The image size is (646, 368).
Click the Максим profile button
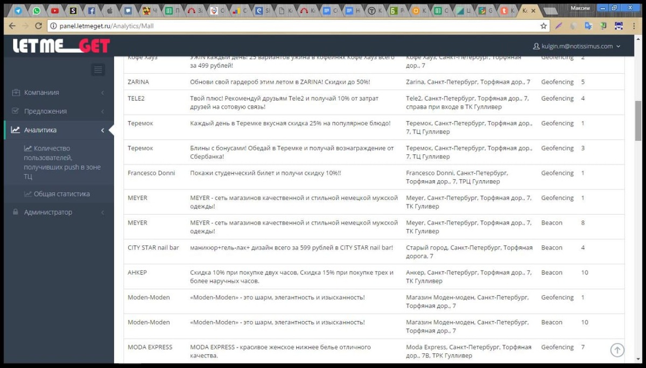coord(580,8)
